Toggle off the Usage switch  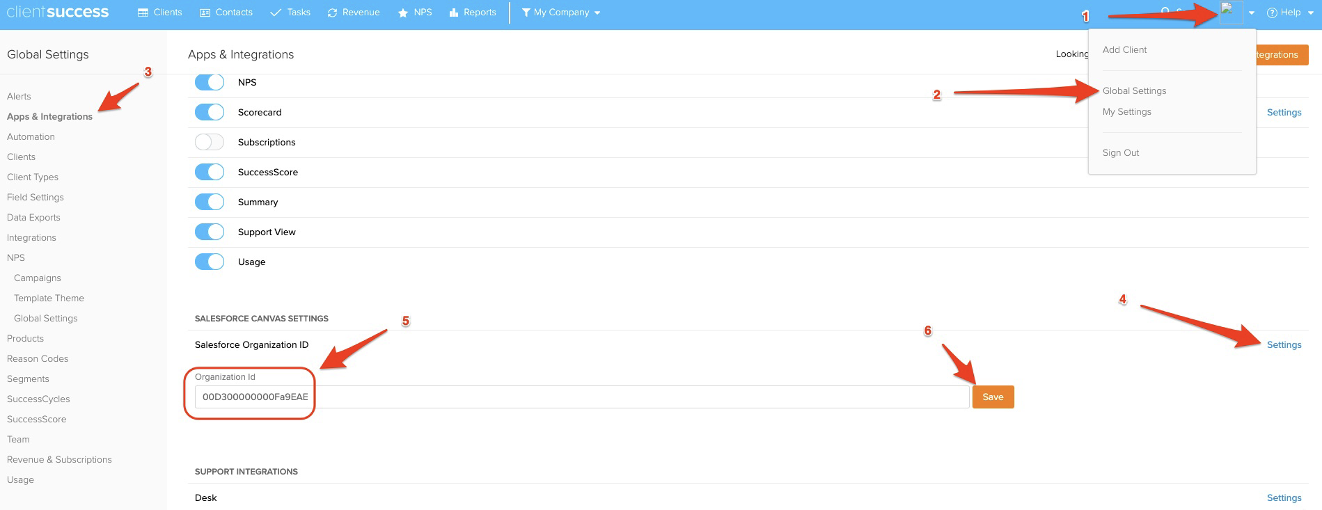(x=210, y=262)
